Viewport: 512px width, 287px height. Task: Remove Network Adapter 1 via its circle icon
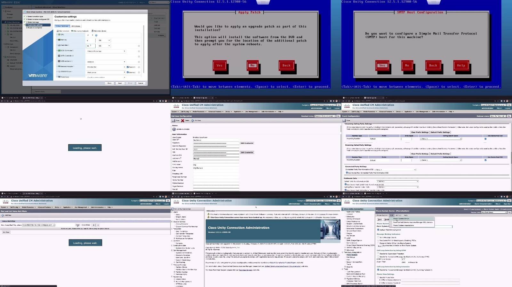click(139, 67)
